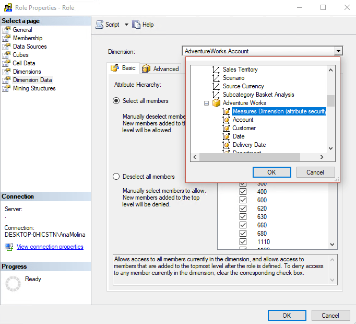
Task: Open the Dimensions page
Action: 27,72
